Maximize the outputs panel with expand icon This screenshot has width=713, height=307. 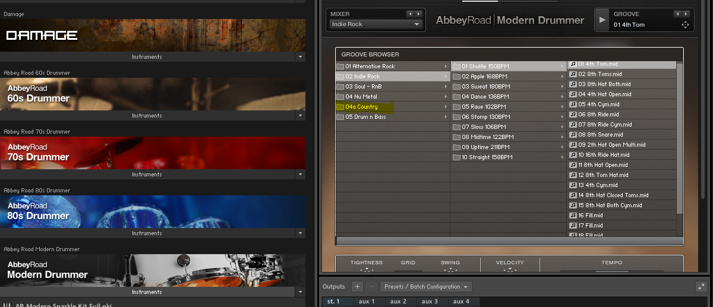coord(701,286)
